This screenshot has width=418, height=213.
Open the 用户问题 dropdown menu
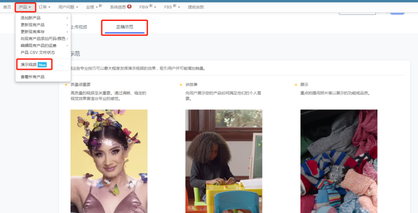(68, 7)
